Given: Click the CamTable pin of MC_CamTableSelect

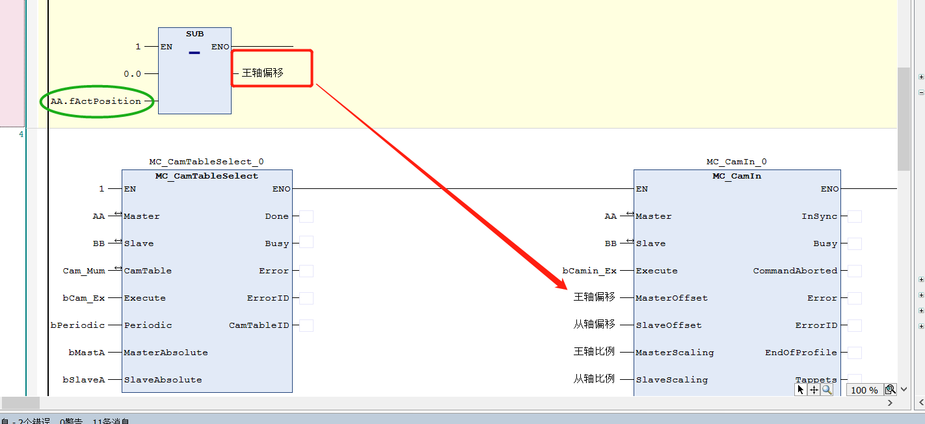Looking at the screenshot, I should pos(148,271).
